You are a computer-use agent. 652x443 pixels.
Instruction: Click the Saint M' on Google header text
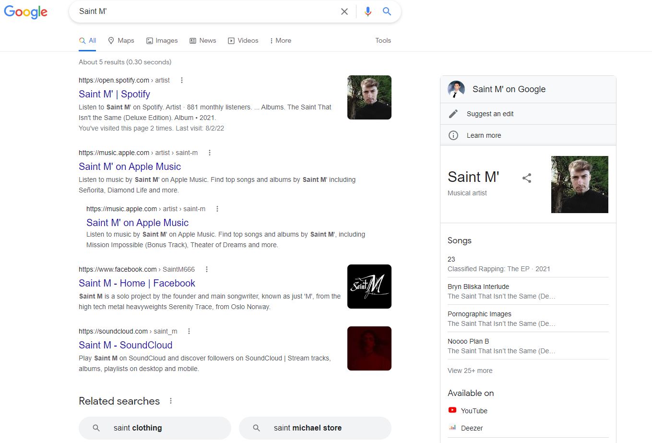click(509, 89)
